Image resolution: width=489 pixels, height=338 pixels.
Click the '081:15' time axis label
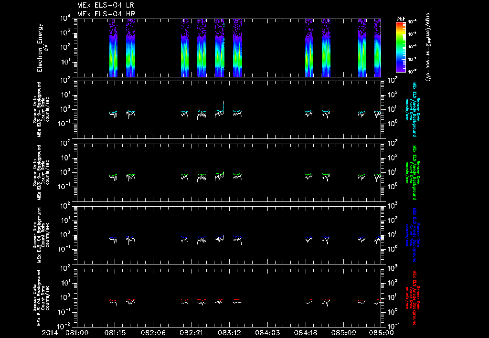point(115,333)
